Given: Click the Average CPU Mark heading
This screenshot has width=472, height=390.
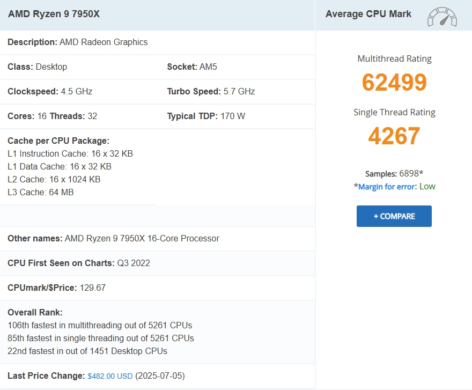Looking at the screenshot, I should coord(368,14).
